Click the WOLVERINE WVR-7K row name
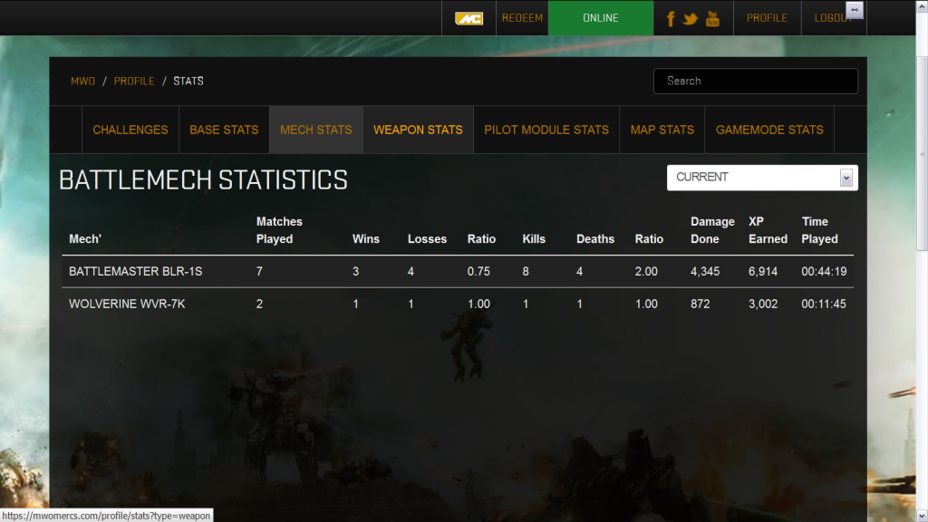This screenshot has width=928, height=522. point(127,304)
